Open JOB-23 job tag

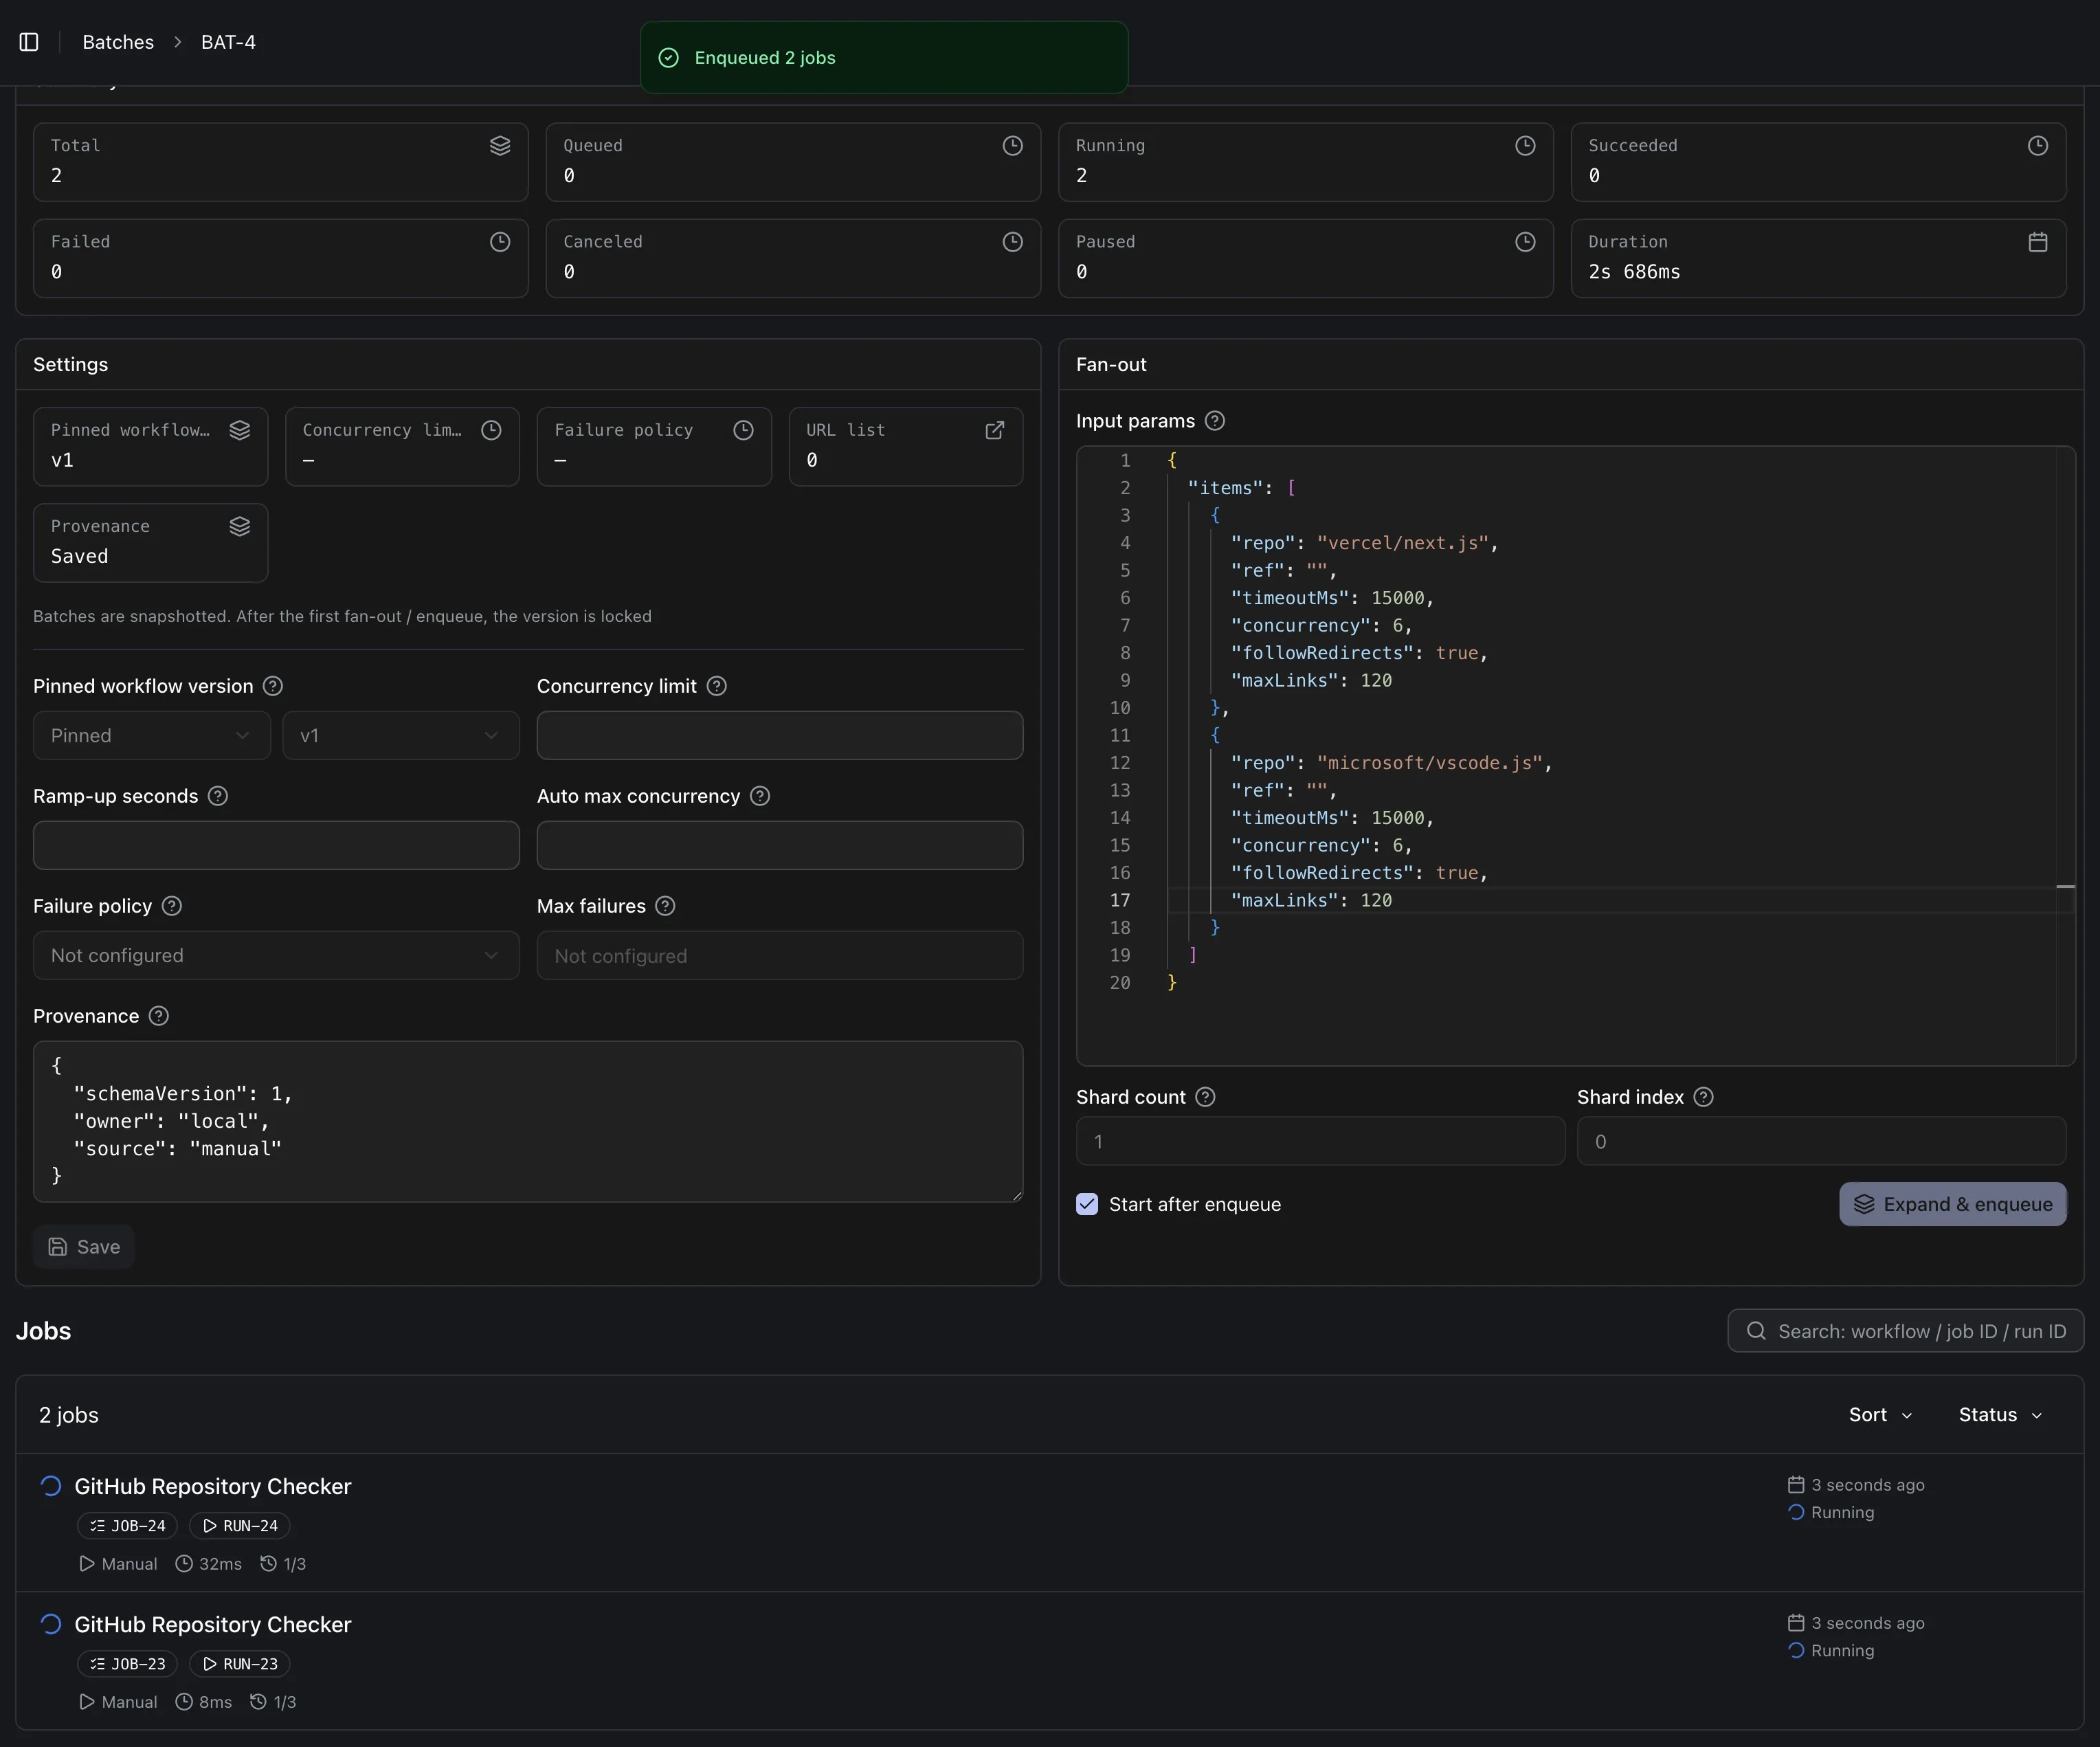click(128, 1664)
